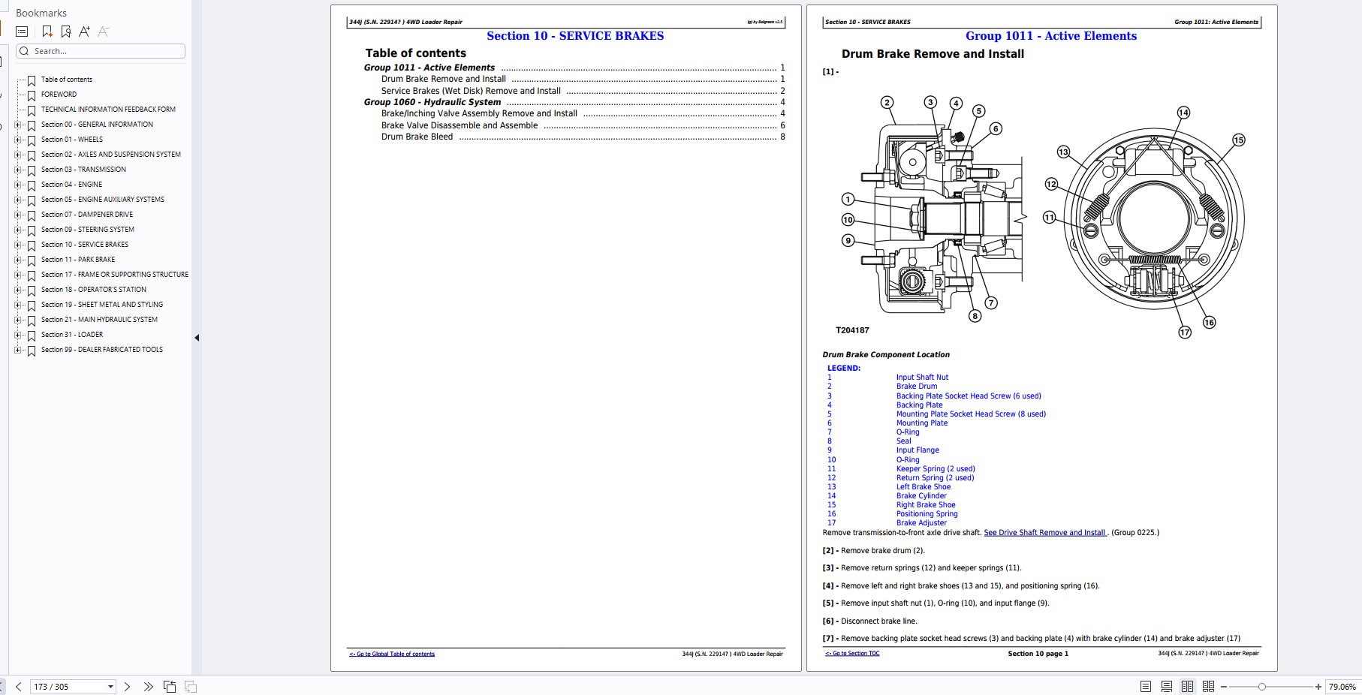Click the add new bookmark icon
The width and height of the screenshot is (1362, 695).
point(47,32)
